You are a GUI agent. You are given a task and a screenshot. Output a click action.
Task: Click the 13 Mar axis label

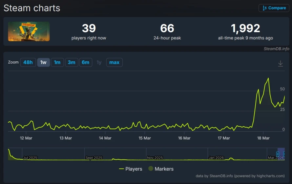[66, 138]
